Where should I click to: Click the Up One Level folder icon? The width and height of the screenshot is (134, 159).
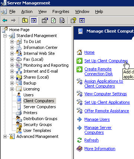click(x=25, y=20)
